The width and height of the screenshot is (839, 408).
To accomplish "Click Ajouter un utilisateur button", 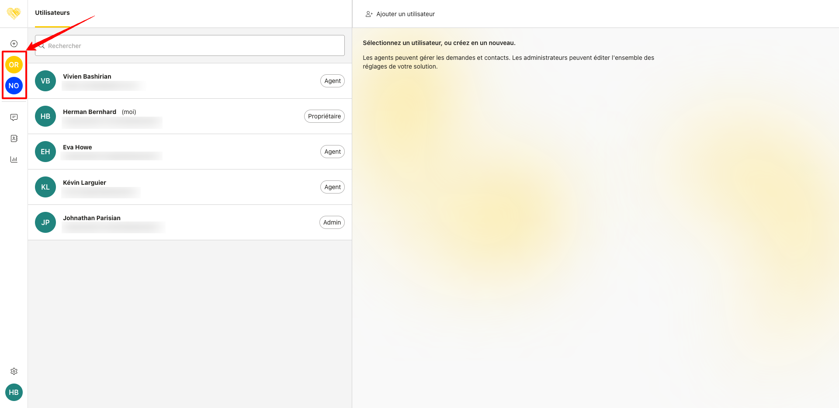I will [400, 14].
